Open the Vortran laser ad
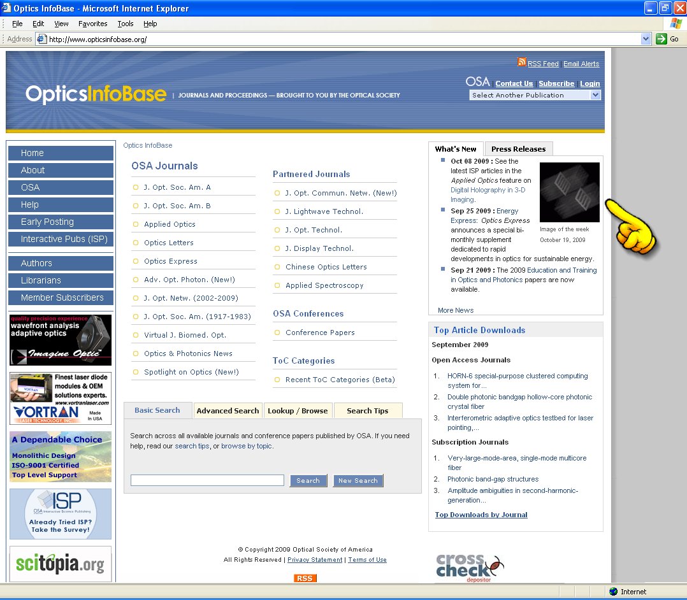687x600 pixels. tap(61, 398)
